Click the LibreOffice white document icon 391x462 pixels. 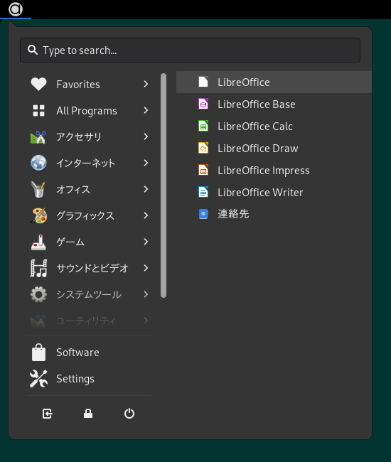[x=203, y=82]
